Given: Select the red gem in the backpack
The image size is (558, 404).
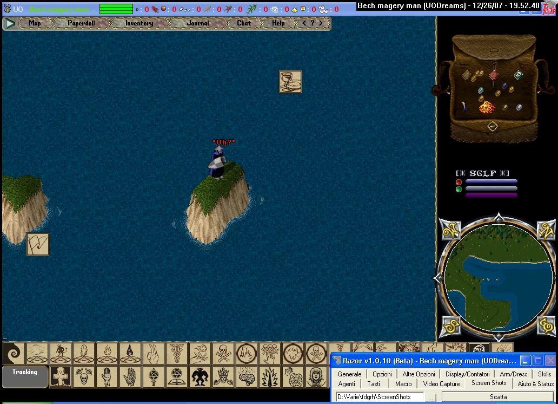Looking at the screenshot, I should (493, 75).
